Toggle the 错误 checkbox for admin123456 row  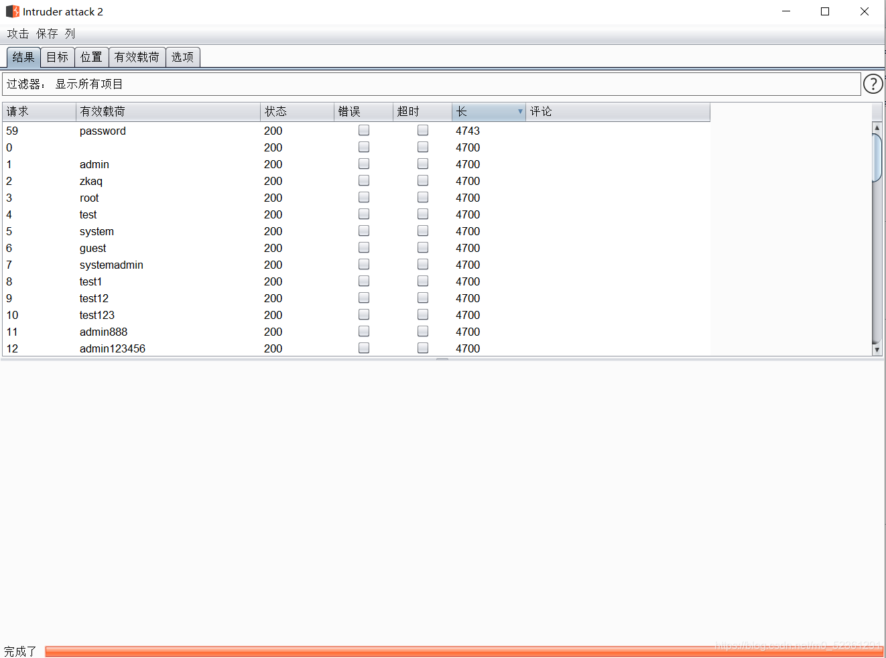pyautogui.click(x=364, y=348)
